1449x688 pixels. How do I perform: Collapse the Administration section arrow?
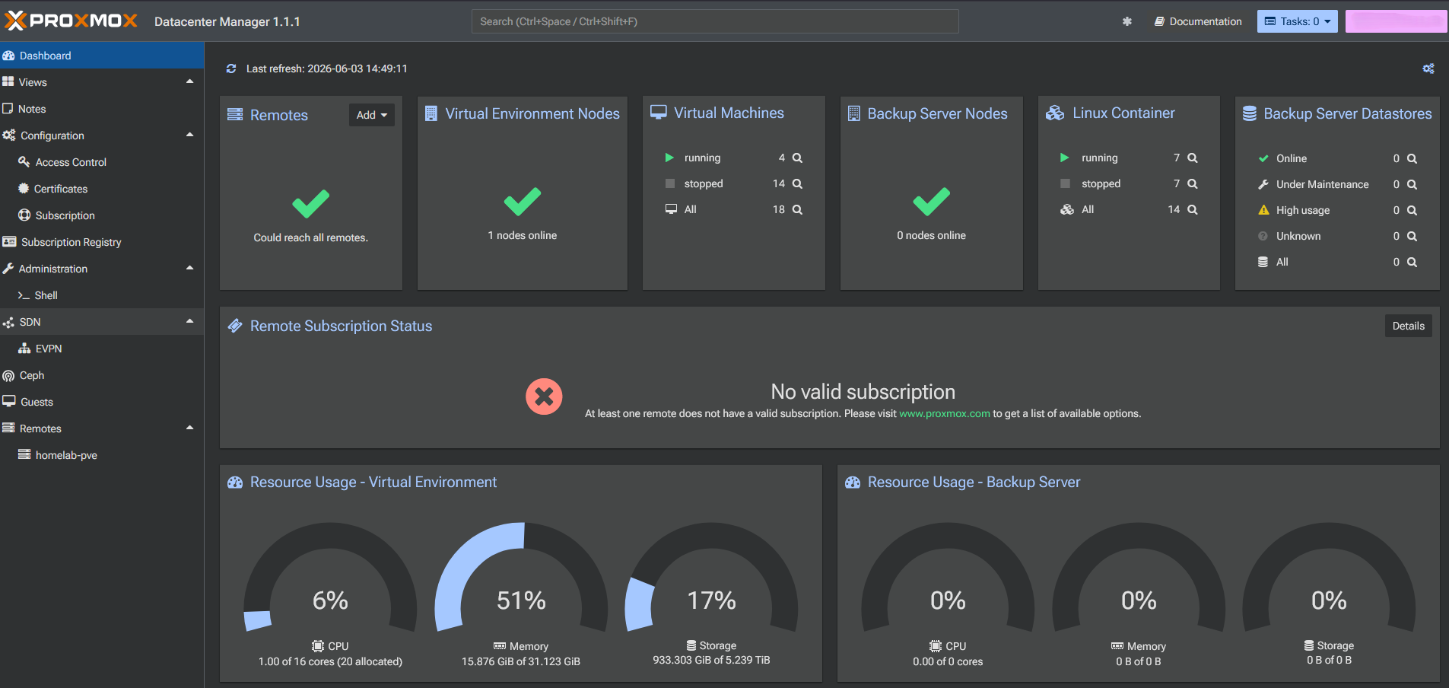(189, 268)
